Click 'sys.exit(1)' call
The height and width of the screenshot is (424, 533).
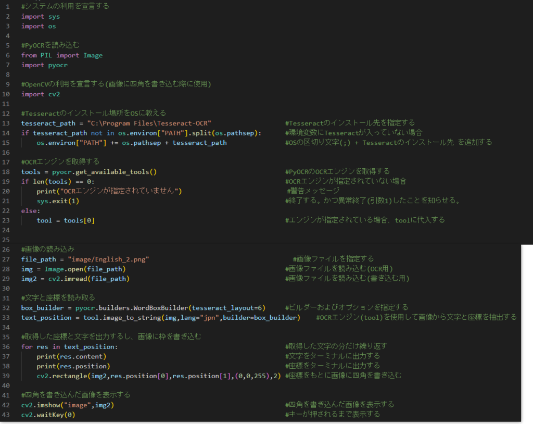click(58, 201)
